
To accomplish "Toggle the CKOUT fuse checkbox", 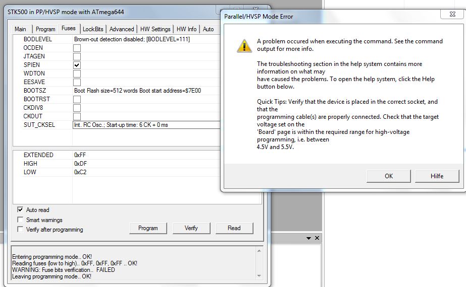I will pyautogui.click(x=77, y=116).
